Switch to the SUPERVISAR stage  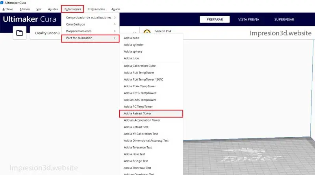[x=284, y=20]
